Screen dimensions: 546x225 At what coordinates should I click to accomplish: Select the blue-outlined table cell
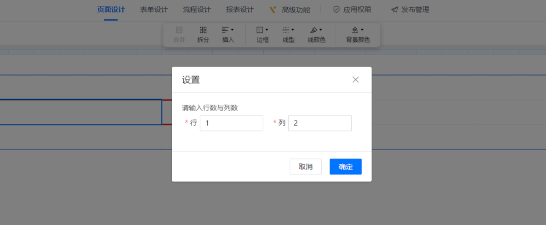(x=80, y=112)
